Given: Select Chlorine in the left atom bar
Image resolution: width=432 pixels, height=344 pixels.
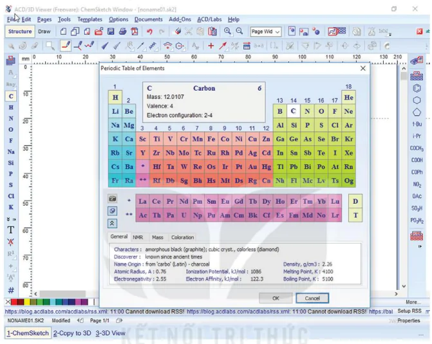Looking at the screenshot, I should tap(11, 196).
